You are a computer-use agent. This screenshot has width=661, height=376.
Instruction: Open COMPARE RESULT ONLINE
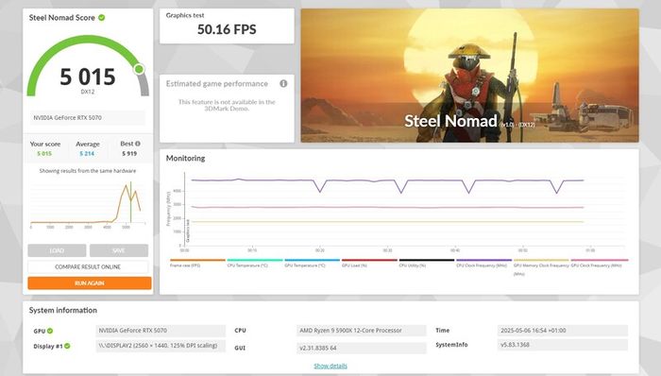(x=88, y=266)
